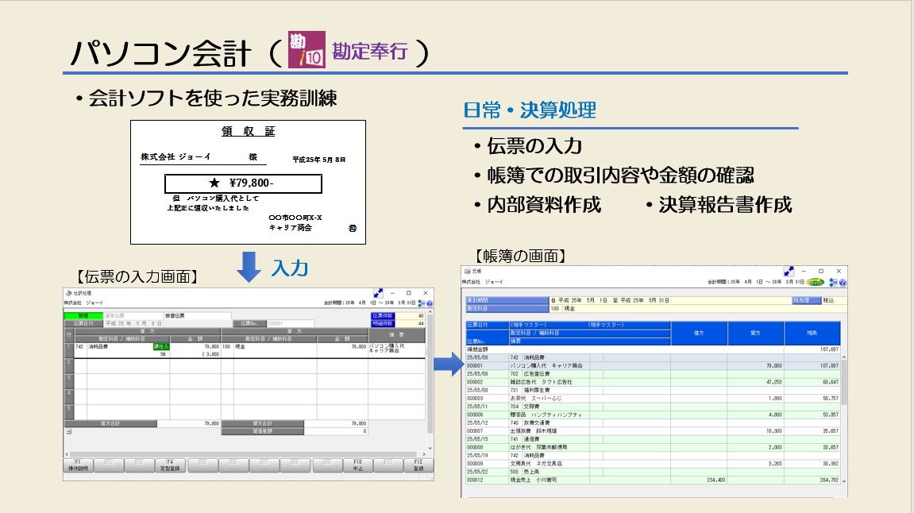This screenshot has width=914, height=513.
Task: Click the journal entry window title icon
Action: point(69,293)
